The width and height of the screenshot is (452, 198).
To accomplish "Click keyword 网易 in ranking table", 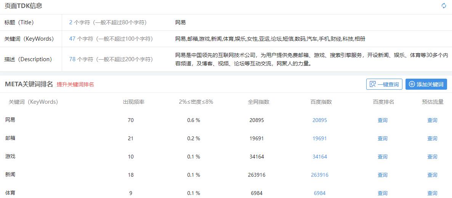I will pos(10,120).
